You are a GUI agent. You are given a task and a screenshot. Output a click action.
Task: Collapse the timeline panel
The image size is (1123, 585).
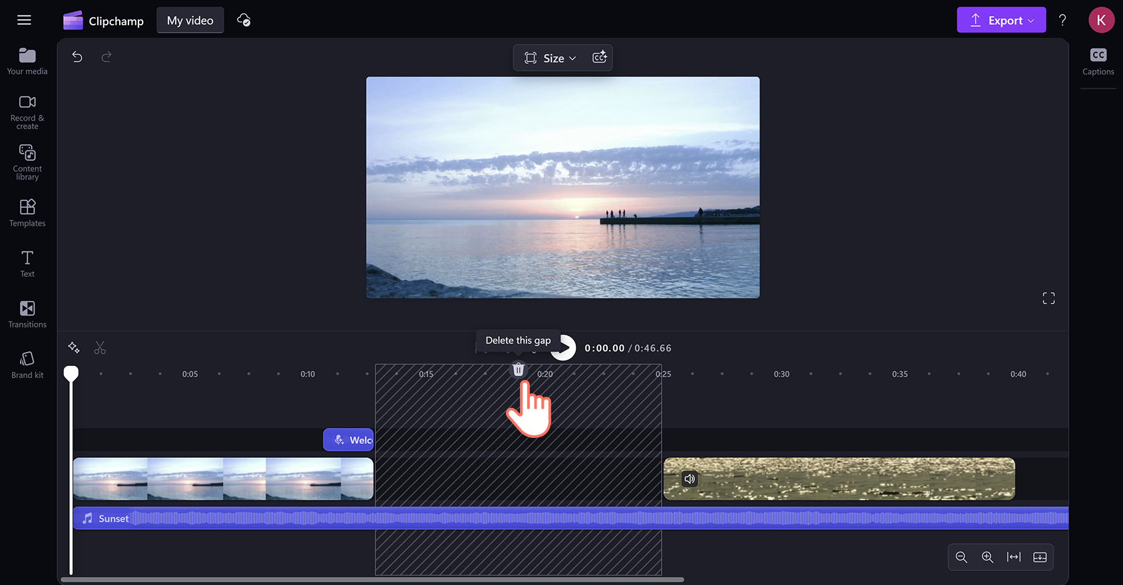pyautogui.click(x=1040, y=557)
